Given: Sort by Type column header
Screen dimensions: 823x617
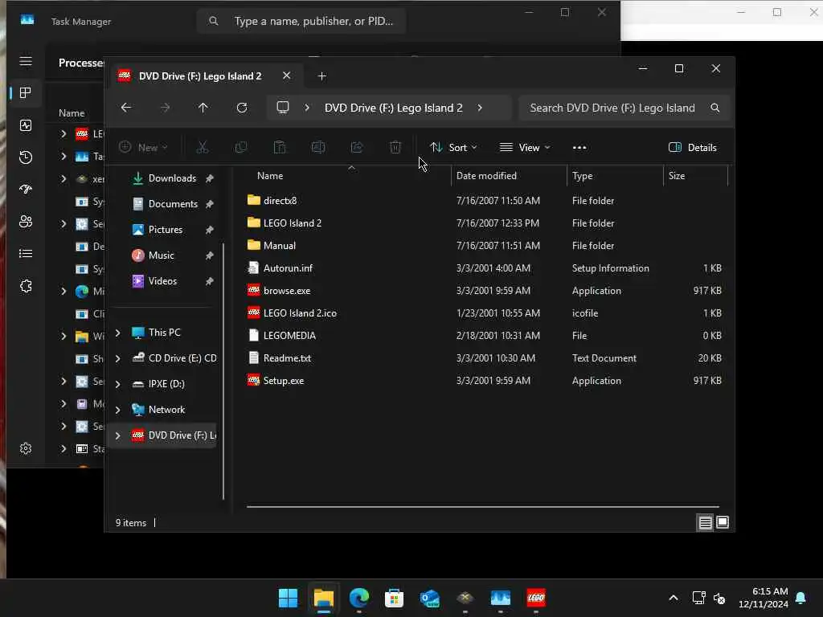Looking at the screenshot, I should pos(582,176).
